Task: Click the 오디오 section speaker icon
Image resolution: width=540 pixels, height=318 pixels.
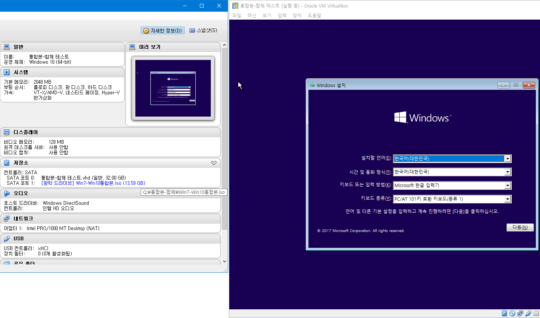Action: coord(7,193)
